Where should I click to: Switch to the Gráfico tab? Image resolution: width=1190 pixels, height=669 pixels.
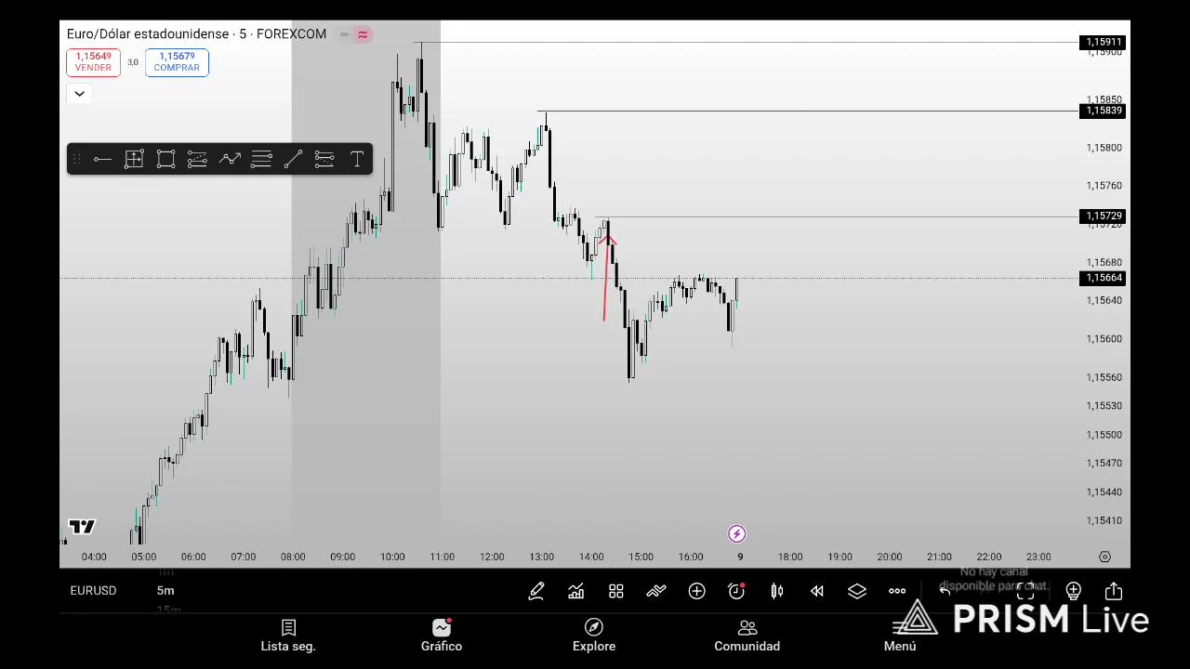coord(442,636)
